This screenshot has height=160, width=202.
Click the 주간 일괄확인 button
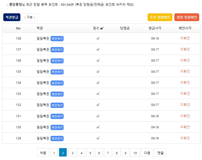click(x=160, y=17)
